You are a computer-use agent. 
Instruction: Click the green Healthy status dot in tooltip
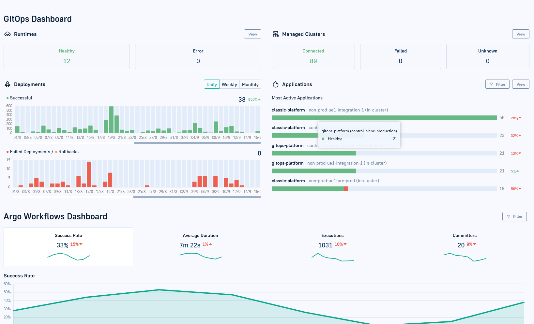tap(323, 139)
